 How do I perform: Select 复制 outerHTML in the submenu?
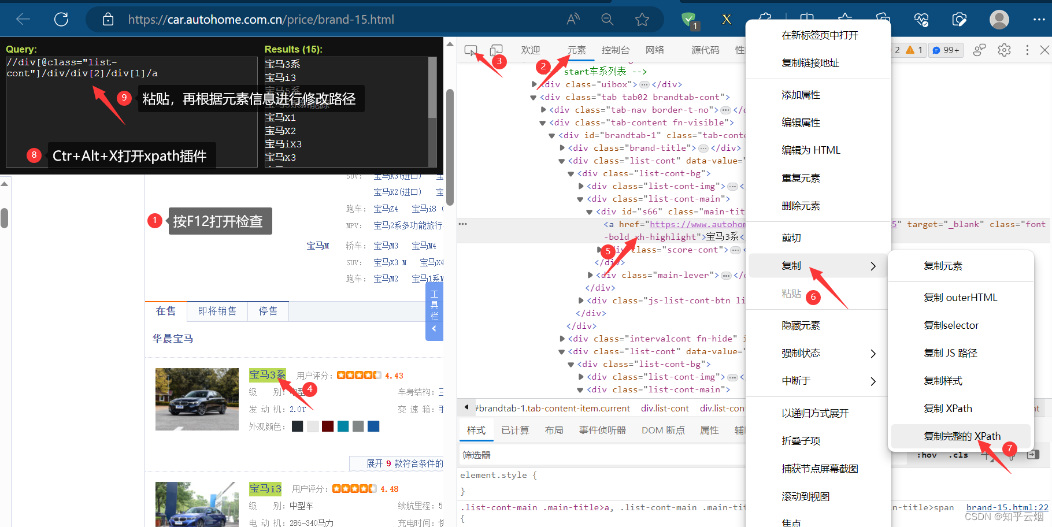[961, 298]
